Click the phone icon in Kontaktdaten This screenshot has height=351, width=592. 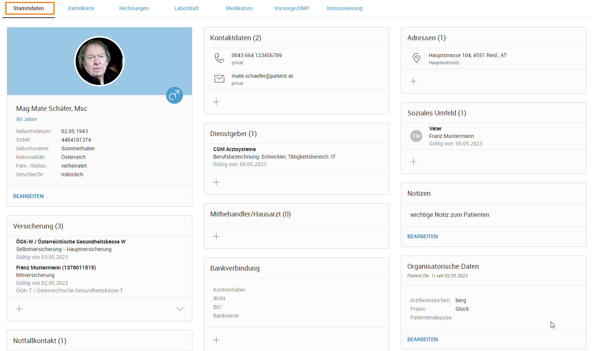point(219,58)
